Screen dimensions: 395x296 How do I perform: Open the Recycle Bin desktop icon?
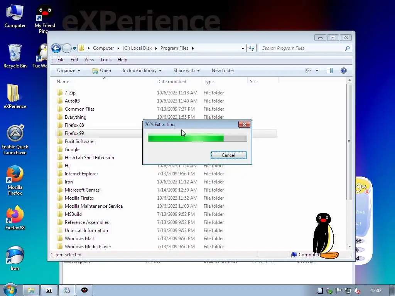coord(15,56)
